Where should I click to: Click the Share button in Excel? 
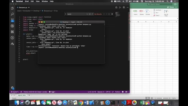[170, 7]
